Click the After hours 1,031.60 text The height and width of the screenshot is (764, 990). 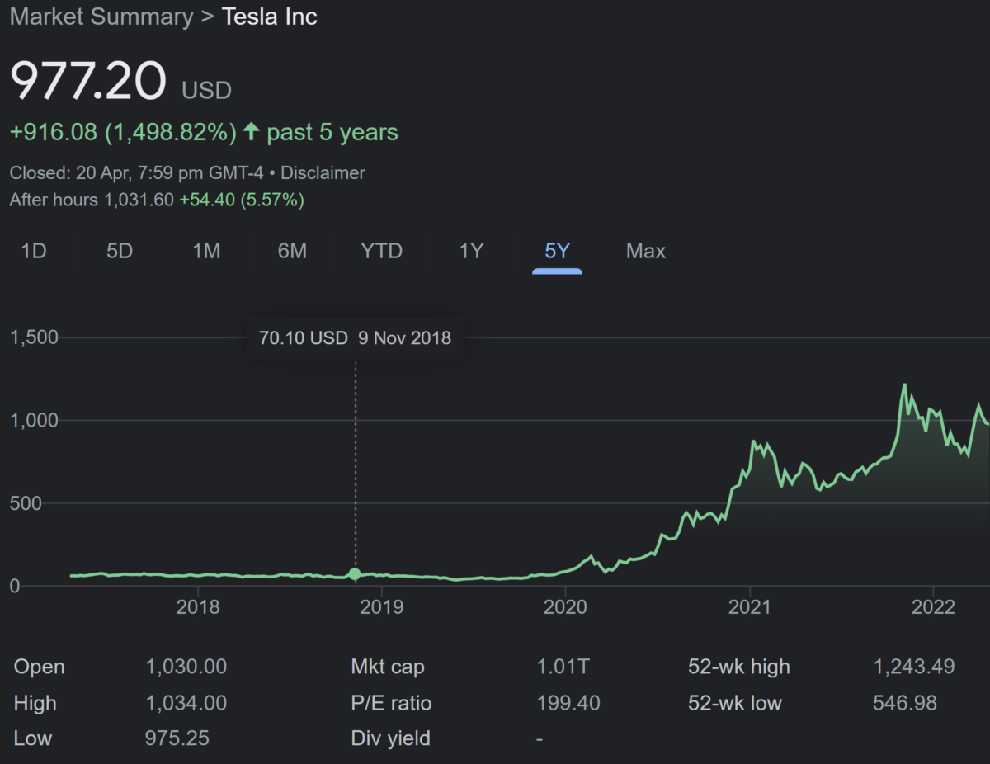[92, 200]
